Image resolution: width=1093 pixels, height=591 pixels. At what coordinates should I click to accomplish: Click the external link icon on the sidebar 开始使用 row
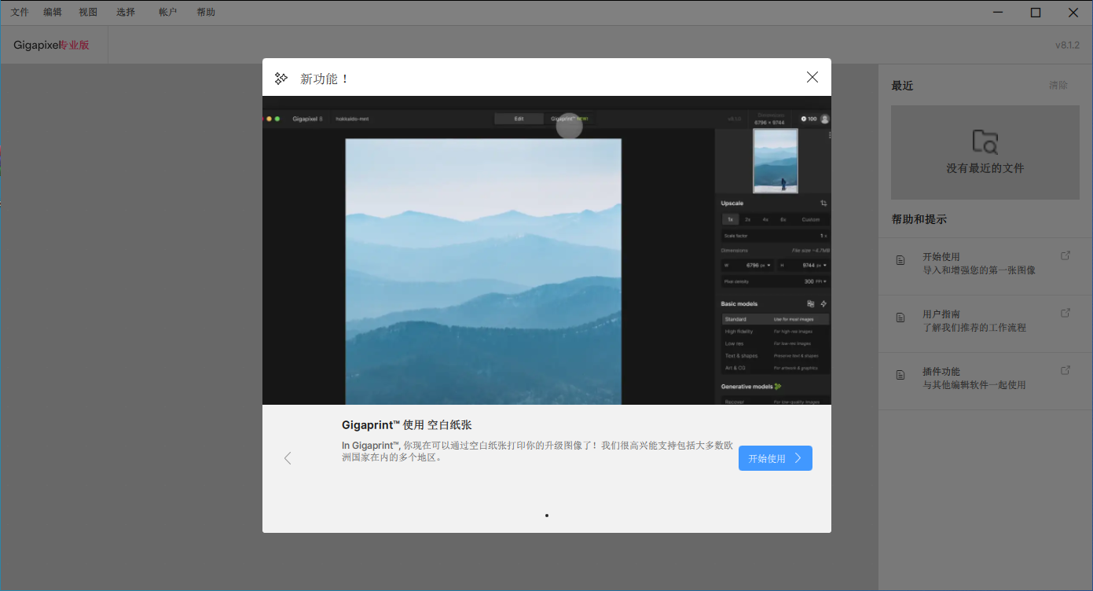tap(1065, 255)
